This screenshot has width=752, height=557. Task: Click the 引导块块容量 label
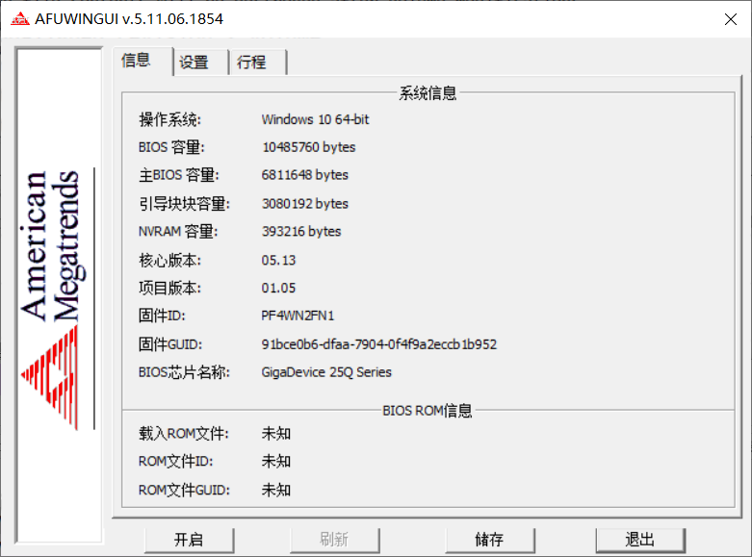coord(184,204)
